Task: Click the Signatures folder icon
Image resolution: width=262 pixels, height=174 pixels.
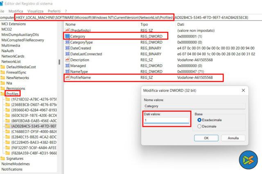Action: coord(3,158)
